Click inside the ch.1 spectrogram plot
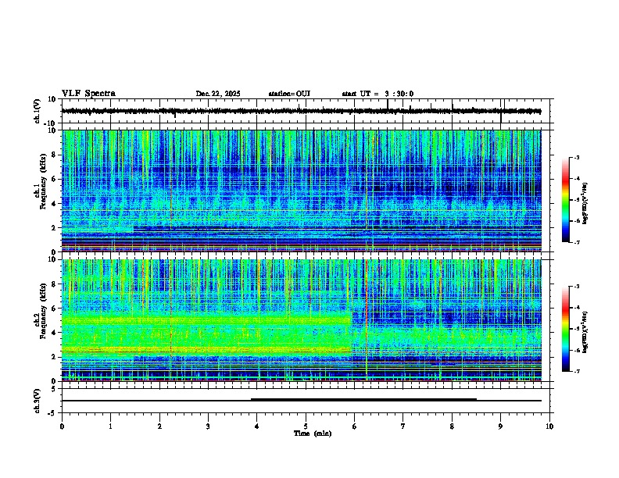 [301, 191]
